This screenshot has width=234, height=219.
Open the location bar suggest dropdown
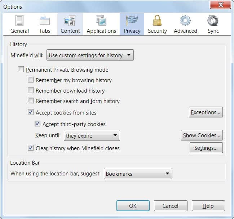pos(138,174)
